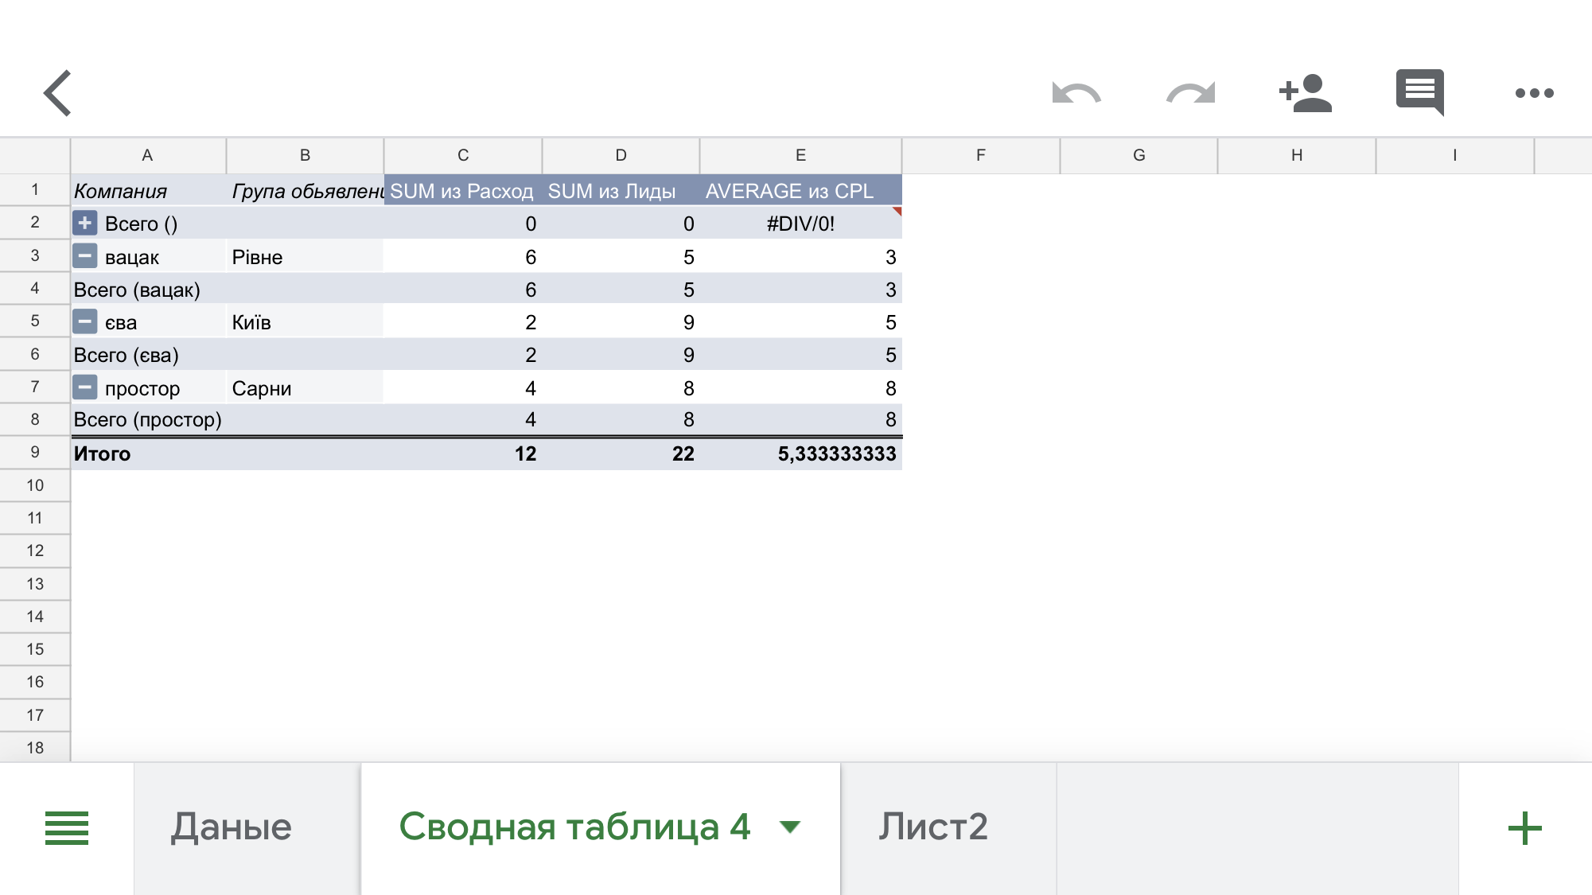Select the Всего (простор) cell
The image size is (1592, 895).
click(148, 419)
